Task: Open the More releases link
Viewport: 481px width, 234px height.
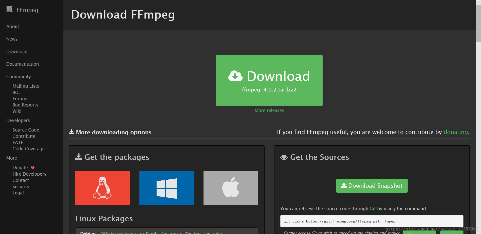Action: click(x=269, y=110)
